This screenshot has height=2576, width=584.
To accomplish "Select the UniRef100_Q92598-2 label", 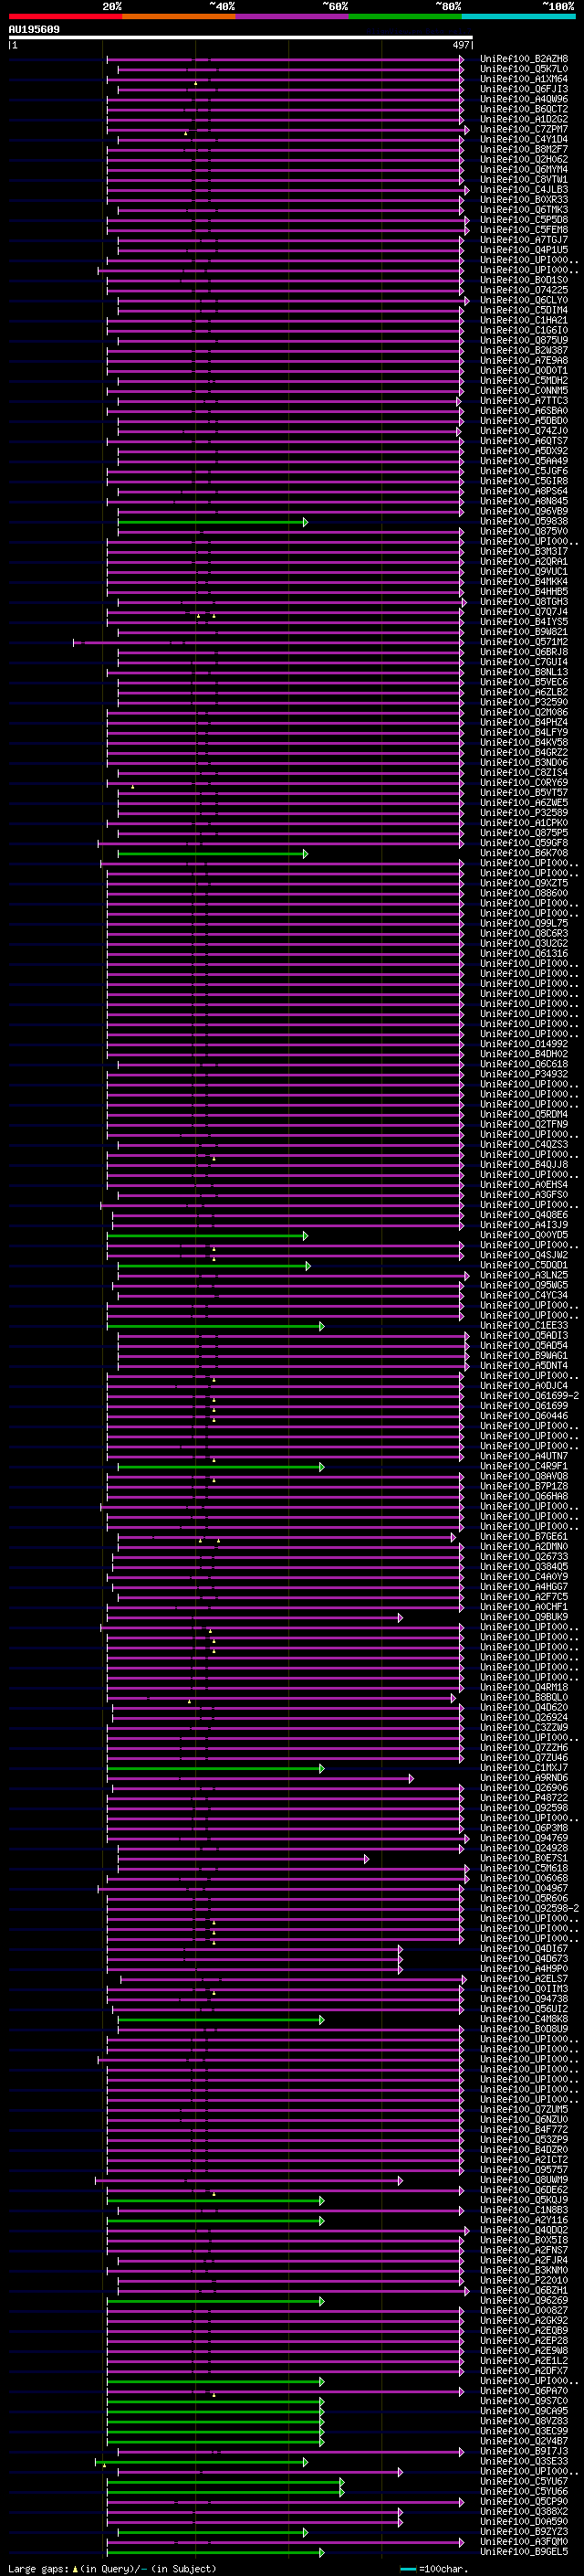I will point(529,1909).
